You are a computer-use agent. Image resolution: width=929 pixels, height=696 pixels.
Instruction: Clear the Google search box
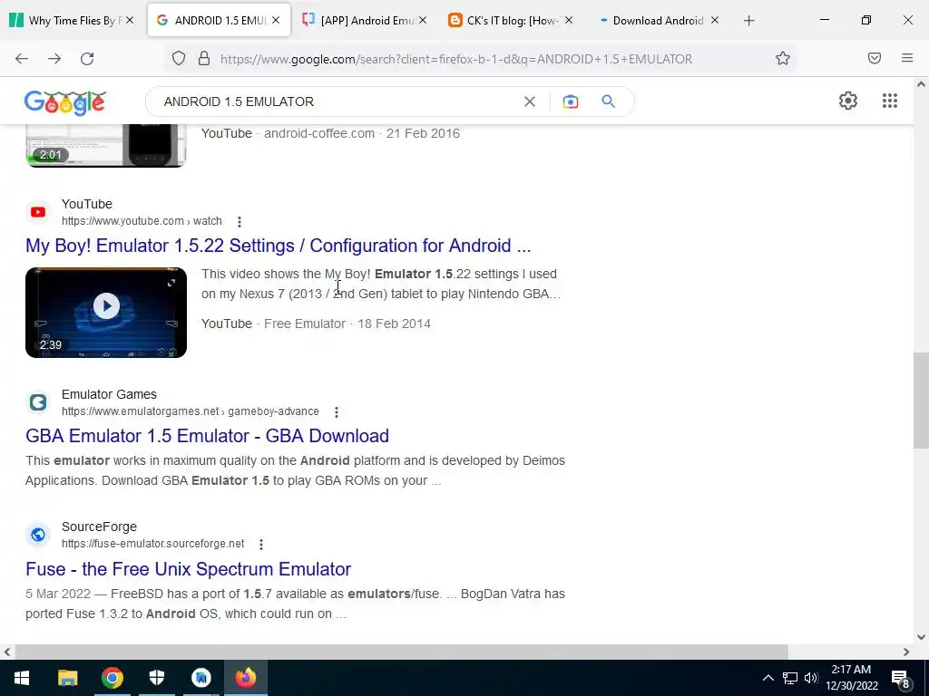click(x=530, y=101)
